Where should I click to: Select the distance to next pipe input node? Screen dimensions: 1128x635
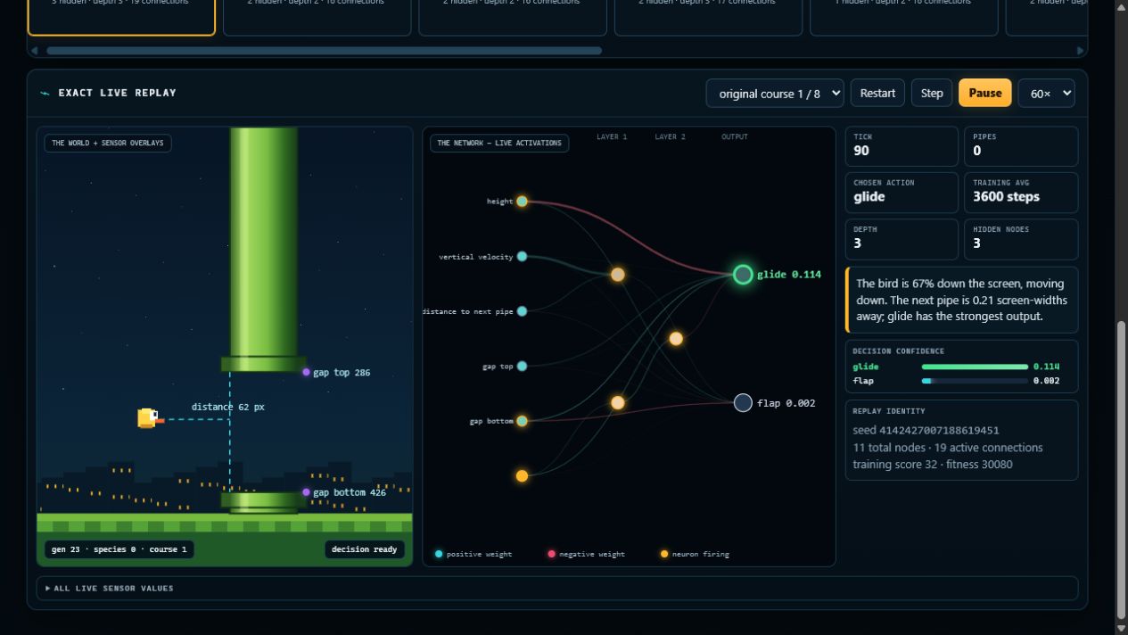coord(522,311)
